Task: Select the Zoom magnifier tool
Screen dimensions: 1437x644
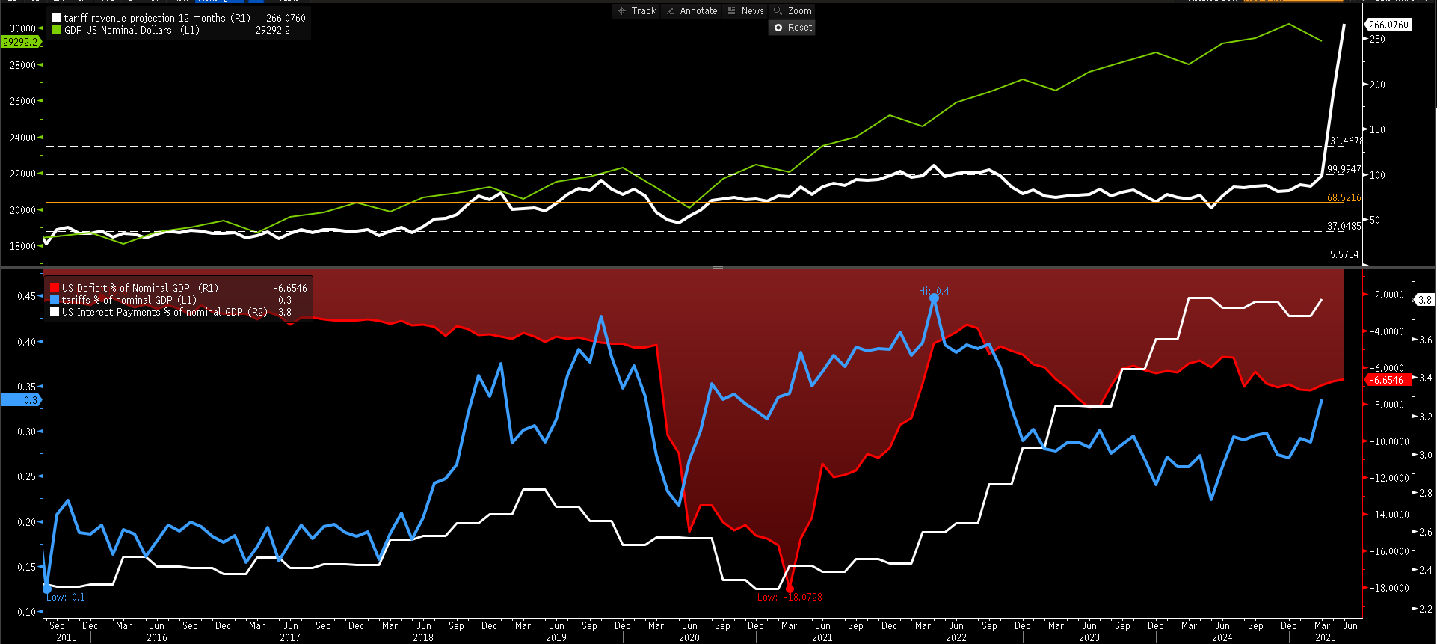Action: 793,11
